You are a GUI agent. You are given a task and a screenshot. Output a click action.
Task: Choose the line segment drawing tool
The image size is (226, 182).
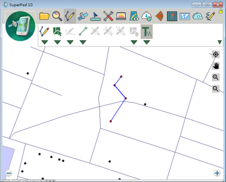click(x=83, y=32)
